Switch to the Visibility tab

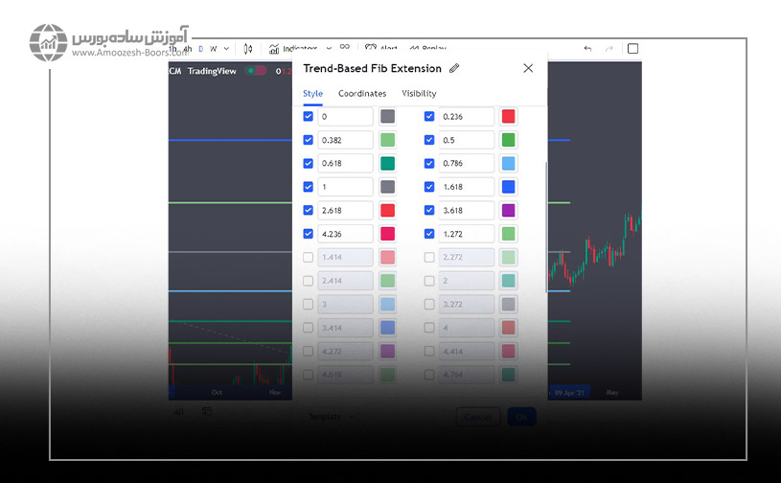419,94
